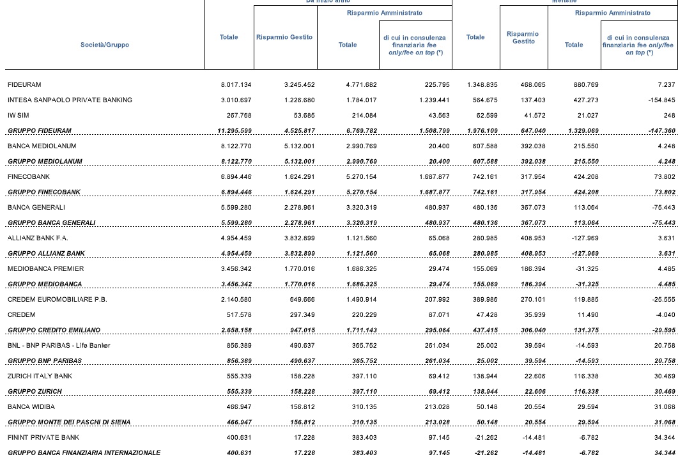678x464 pixels.
Task: Select the INTESA SANPAOLO PRIVATE BANKING row label
Action: pyautogui.click(x=70, y=100)
